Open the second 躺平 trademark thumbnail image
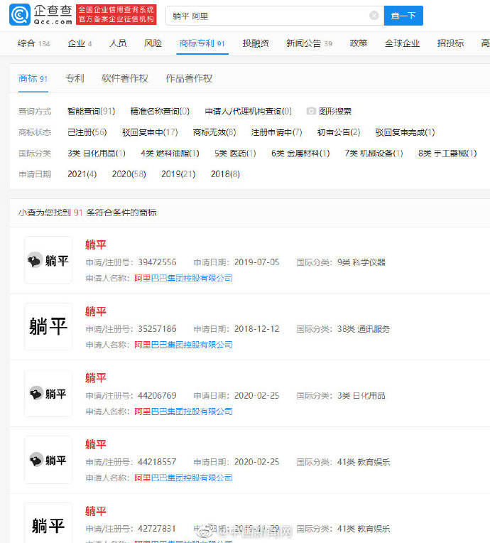The height and width of the screenshot is (543, 490). [x=48, y=326]
